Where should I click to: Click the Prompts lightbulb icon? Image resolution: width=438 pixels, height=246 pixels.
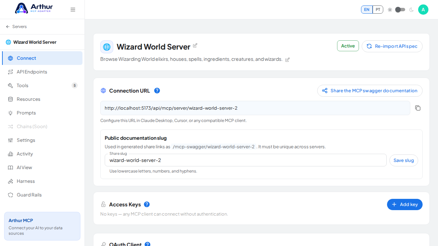[x=11, y=113]
